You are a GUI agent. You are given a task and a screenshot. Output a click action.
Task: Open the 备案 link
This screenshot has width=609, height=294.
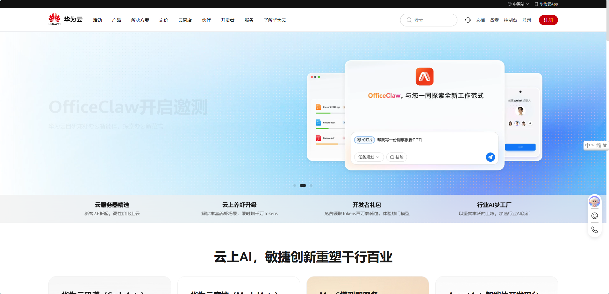pos(494,20)
